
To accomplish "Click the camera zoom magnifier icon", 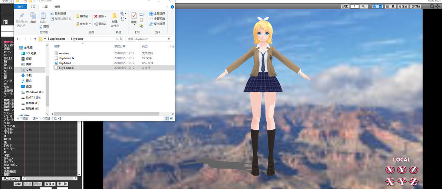I will coord(432,6).
